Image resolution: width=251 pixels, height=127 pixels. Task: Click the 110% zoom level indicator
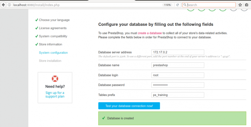[x=167, y=5]
